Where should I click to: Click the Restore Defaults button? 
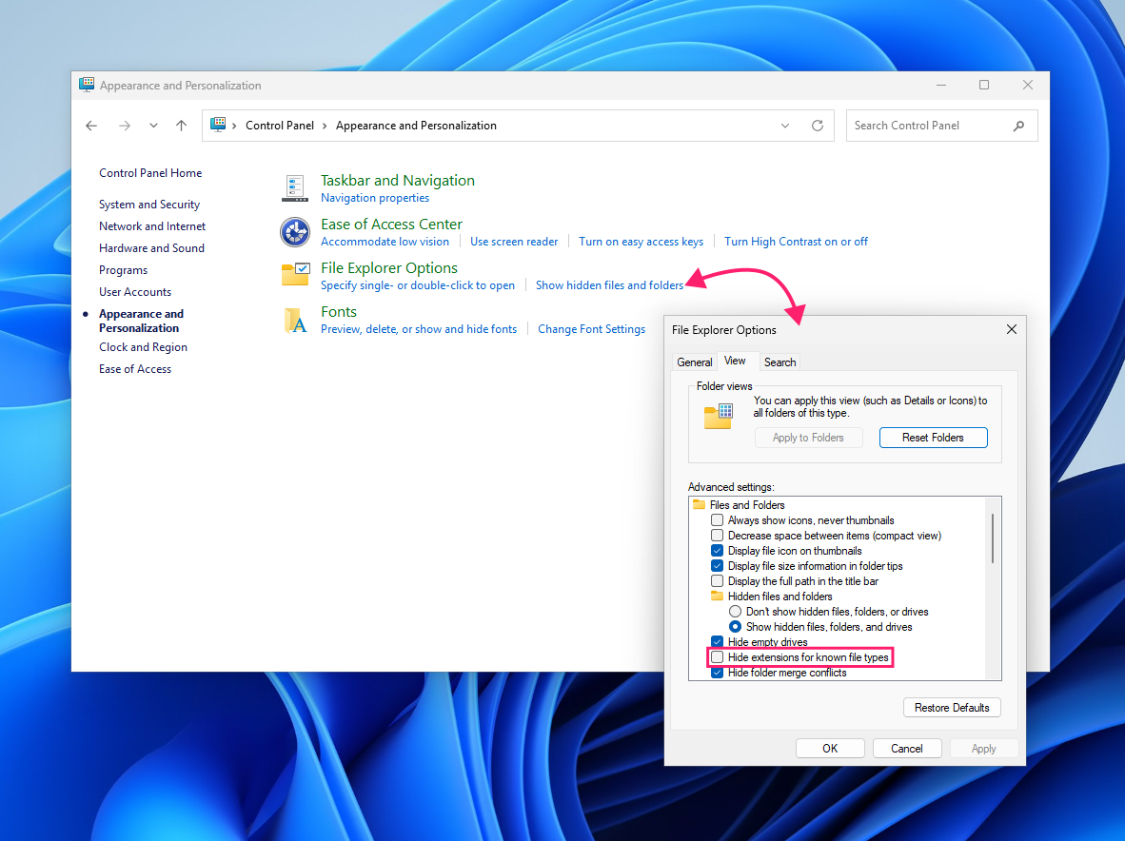[x=952, y=708]
